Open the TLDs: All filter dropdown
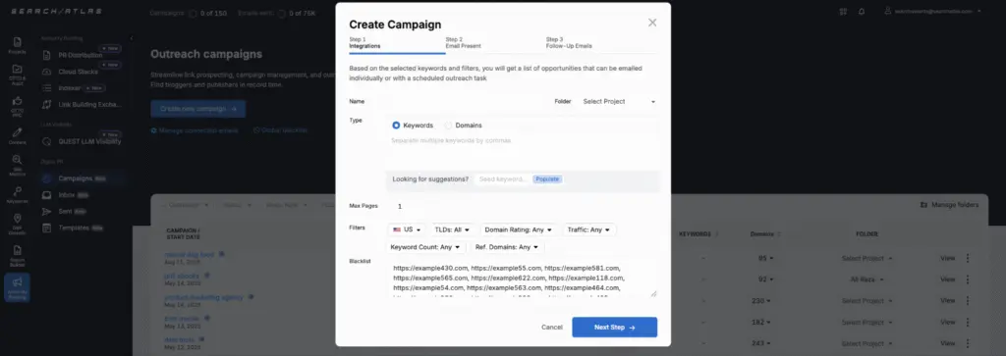1006x356 pixels. (453, 229)
